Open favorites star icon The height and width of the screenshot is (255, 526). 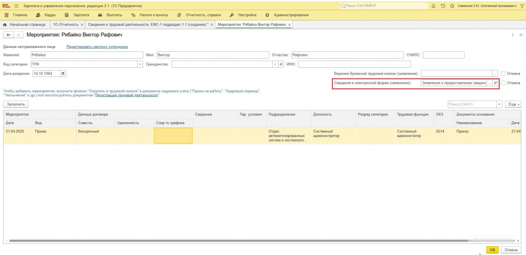(452, 6)
